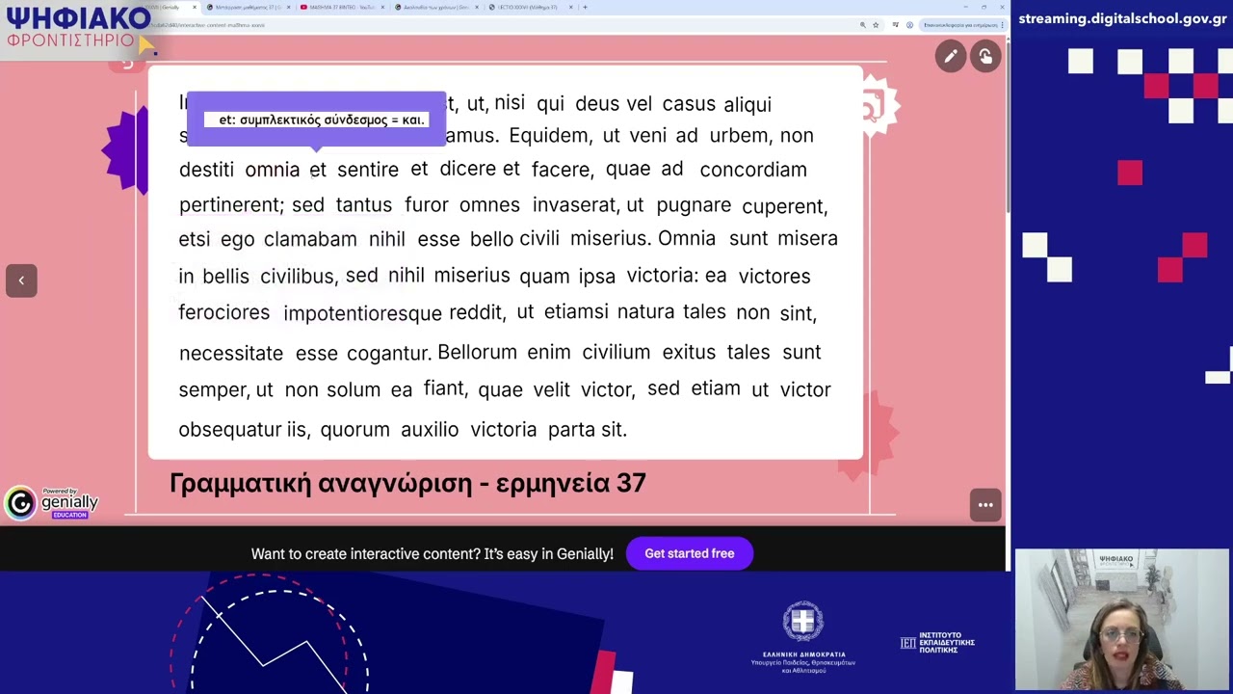This screenshot has width=1233, height=694.
Task: Click the word 'feroriores'
Action: click(224, 312)
